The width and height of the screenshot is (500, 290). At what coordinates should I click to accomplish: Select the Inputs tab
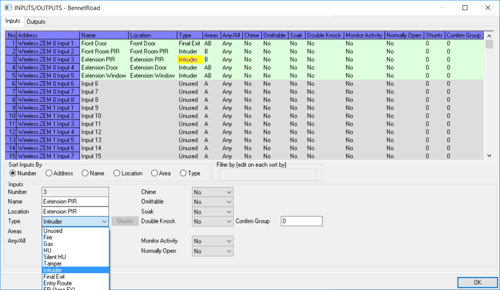[13, 21]
